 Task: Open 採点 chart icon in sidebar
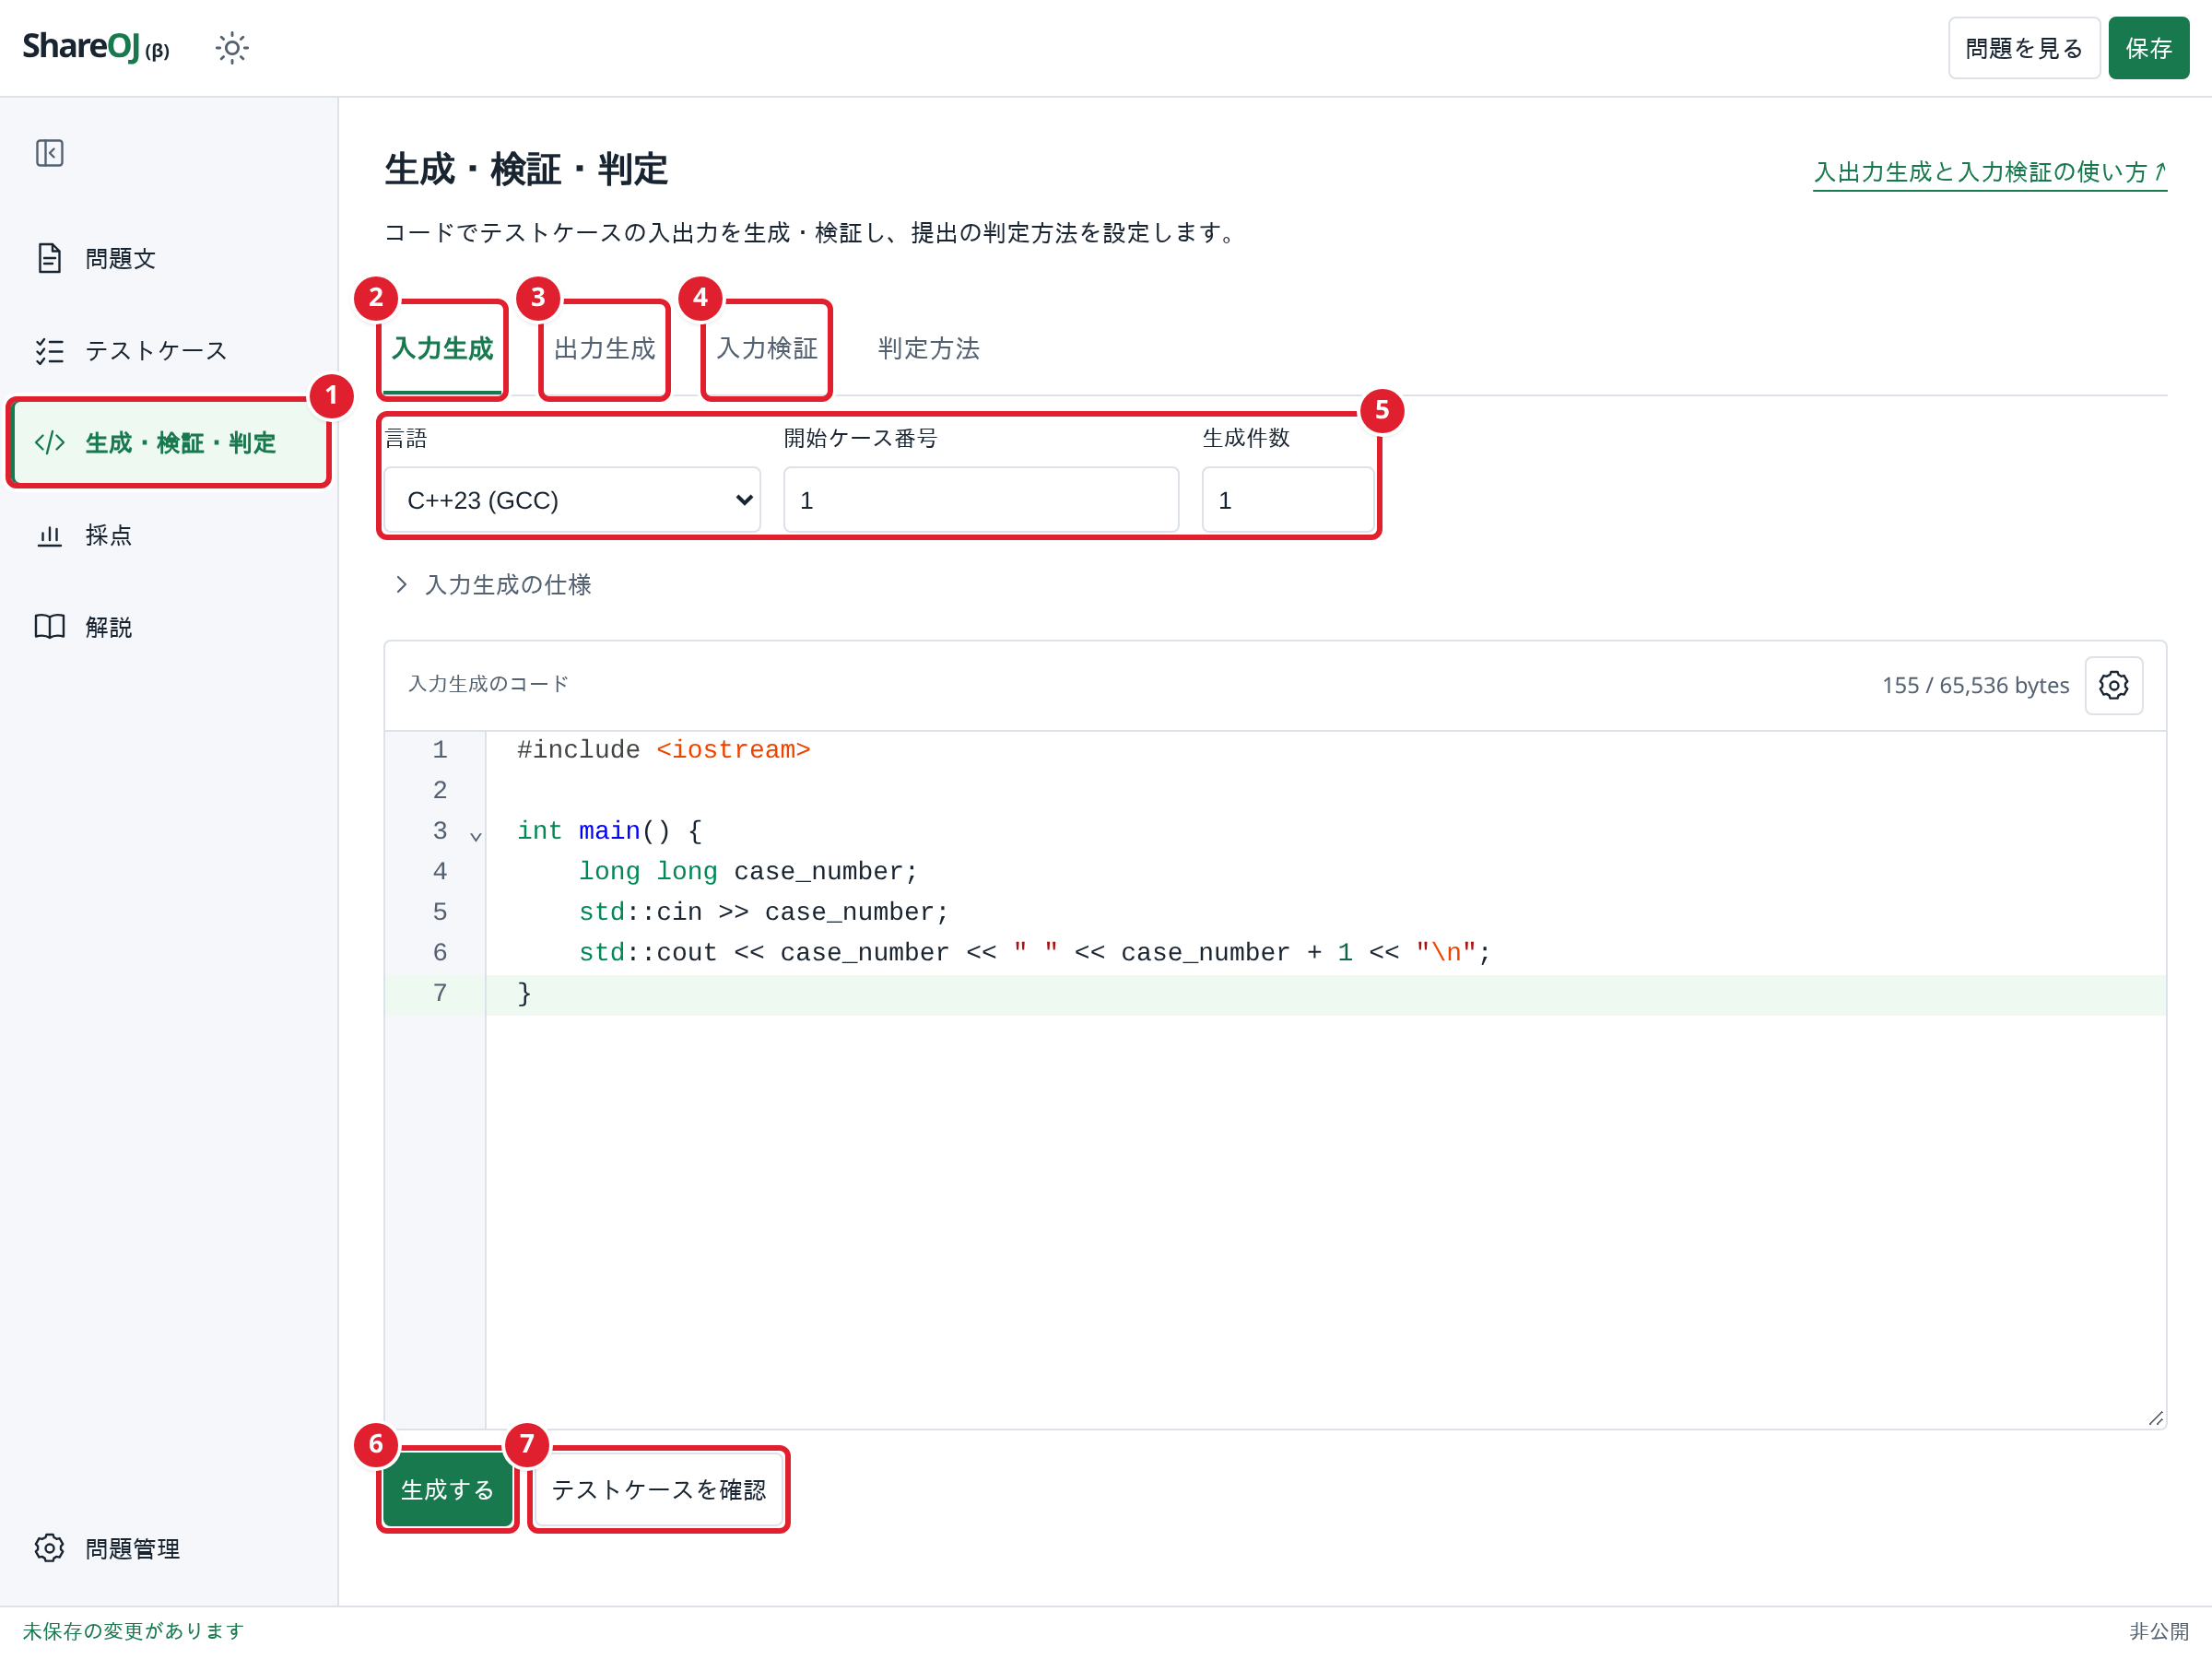(x=49, y=536)
